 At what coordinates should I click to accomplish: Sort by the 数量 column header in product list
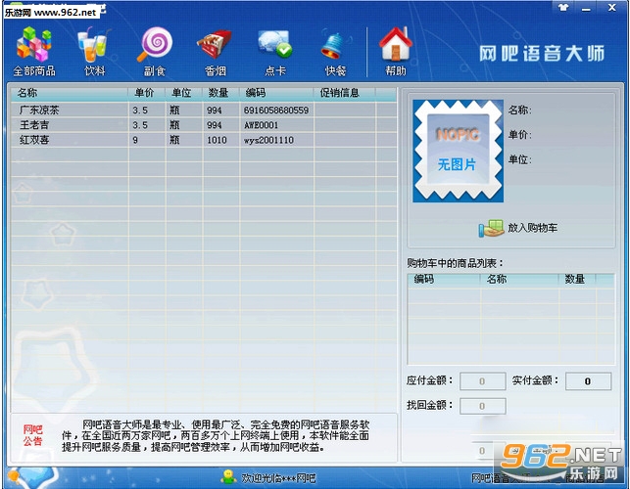point(220,93)
